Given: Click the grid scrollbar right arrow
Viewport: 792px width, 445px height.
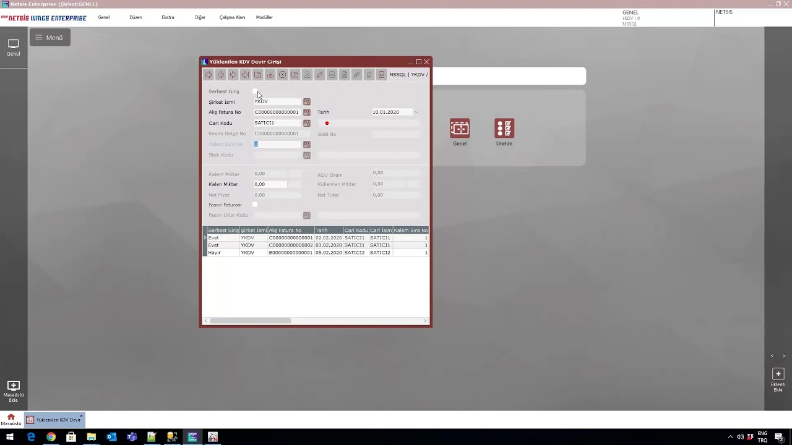Looking at the screenshot, I should point(425,321).
